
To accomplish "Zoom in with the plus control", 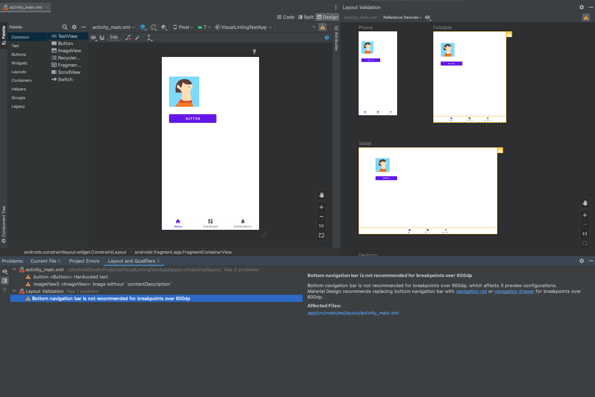I will [321, 207].
